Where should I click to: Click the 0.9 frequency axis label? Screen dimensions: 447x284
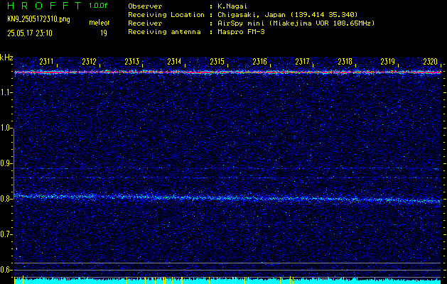point(6,164)
